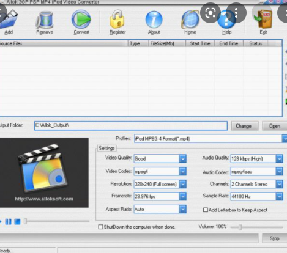Image resolution: width=287 pixels, height=253 pixels.
Task: Click the Stop button
Action: 274,238
